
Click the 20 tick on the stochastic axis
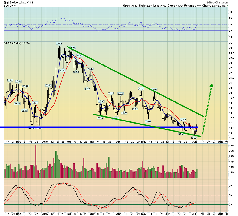pyautogui.click(x=230, y=205)
